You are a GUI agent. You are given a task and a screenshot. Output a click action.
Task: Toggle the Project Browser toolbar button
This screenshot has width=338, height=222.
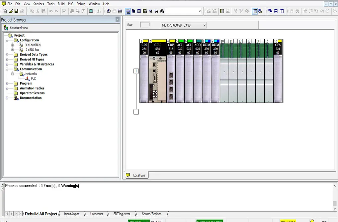[128, 11]
